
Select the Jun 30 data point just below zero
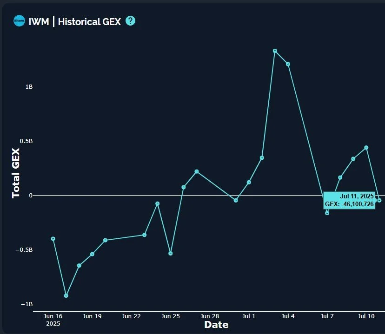point(236,200)
